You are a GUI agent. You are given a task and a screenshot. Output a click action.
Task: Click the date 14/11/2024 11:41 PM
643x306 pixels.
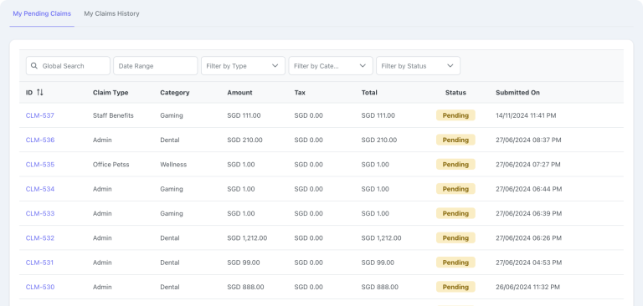coord(526,115)
